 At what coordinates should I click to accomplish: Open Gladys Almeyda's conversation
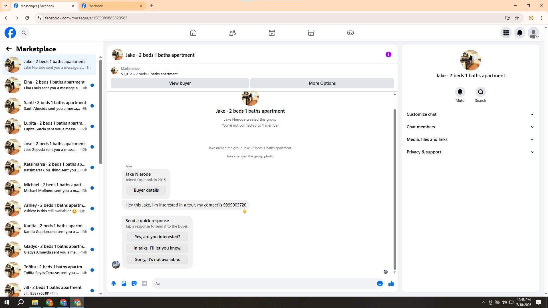[x=49, y=250]
